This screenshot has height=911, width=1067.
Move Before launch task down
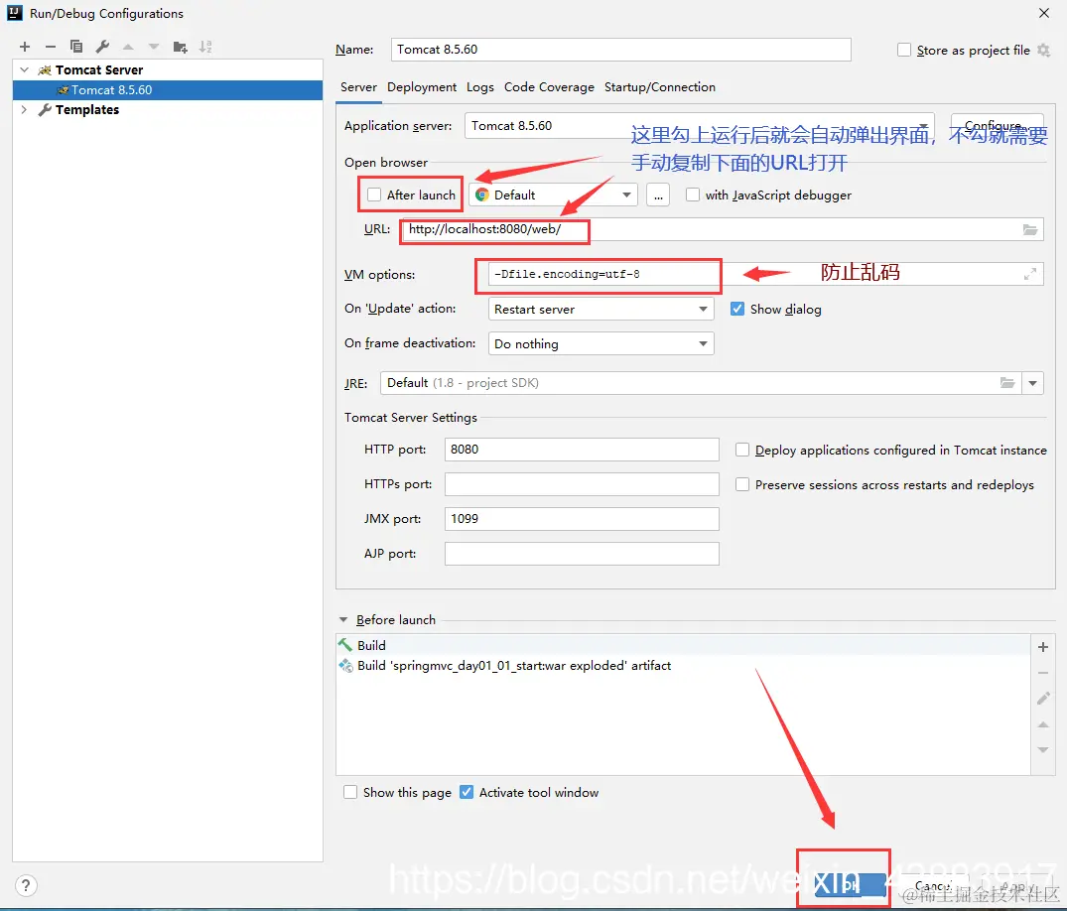(1043, 750)
